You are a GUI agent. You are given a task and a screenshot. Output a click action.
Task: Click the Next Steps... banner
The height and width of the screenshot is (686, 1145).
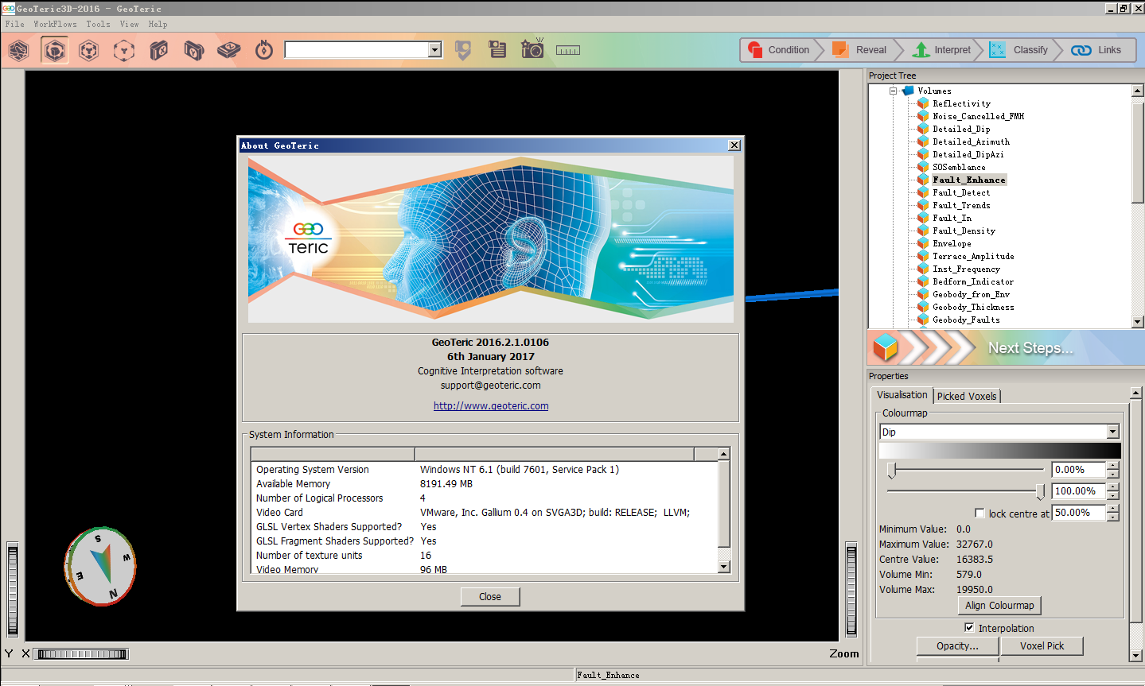[1006, 348]
